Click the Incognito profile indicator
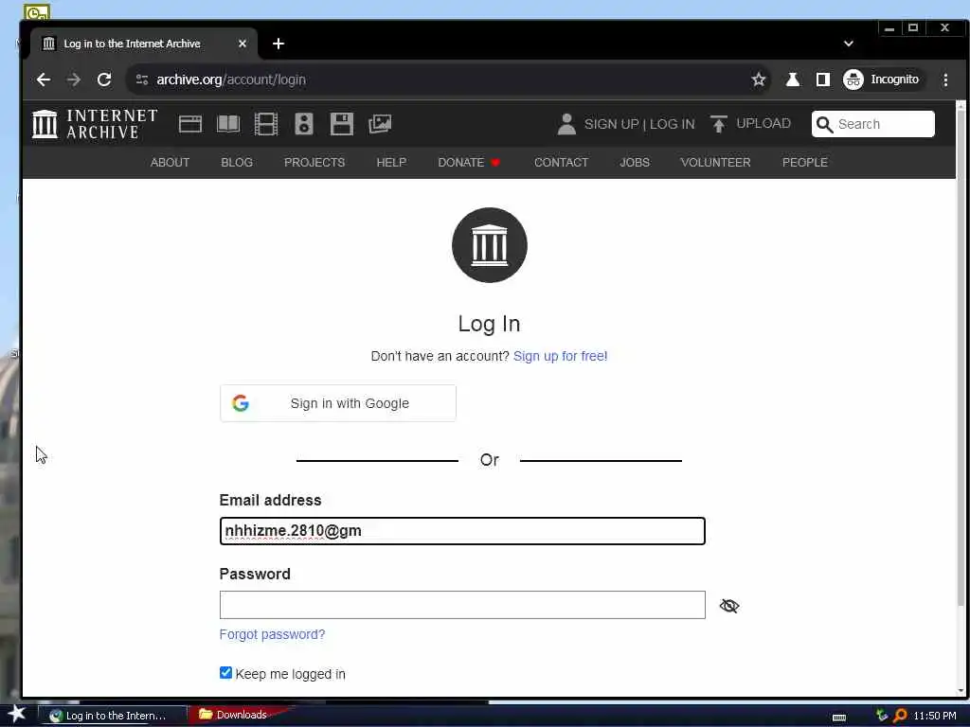Viewport: 970px width, 727px height. coord(882,80)
